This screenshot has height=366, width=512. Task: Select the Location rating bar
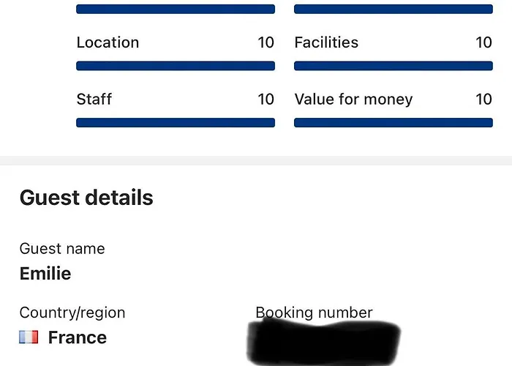point(176,66)
